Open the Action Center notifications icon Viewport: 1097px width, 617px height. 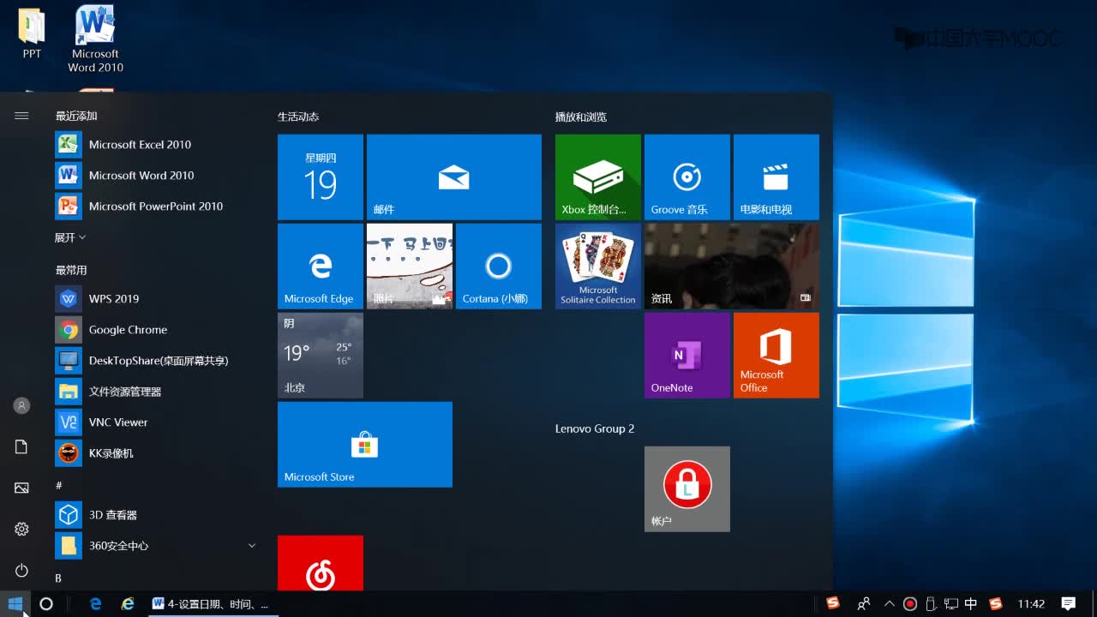pos(1069,604)
